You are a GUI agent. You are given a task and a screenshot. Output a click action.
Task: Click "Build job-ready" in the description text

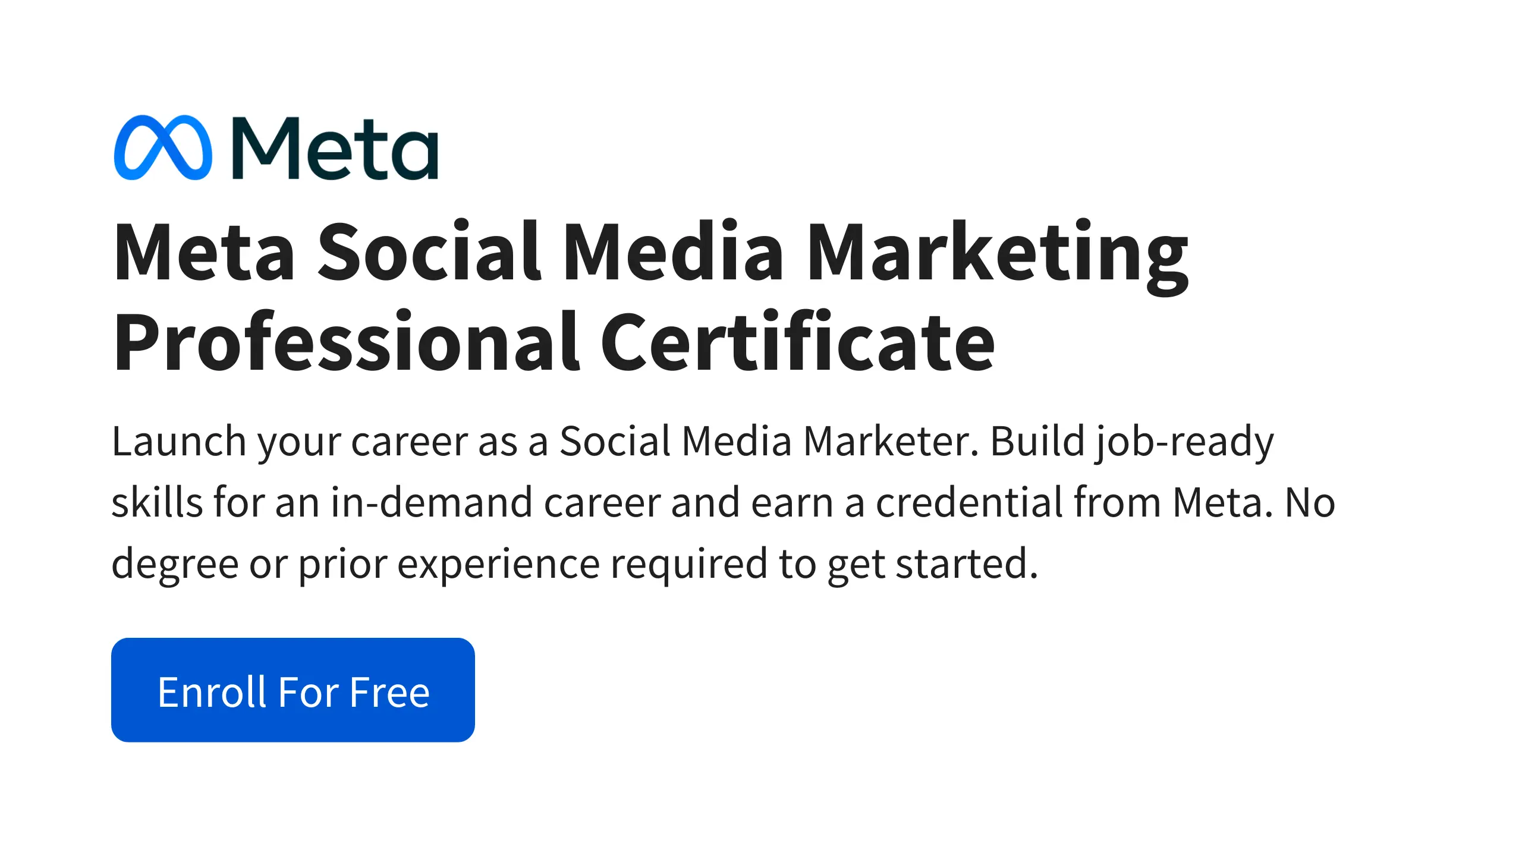pyautogui.click(x=1131, y=441)
